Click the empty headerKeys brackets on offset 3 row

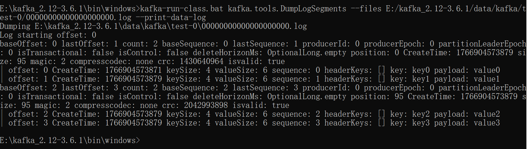tap(381, 123)
